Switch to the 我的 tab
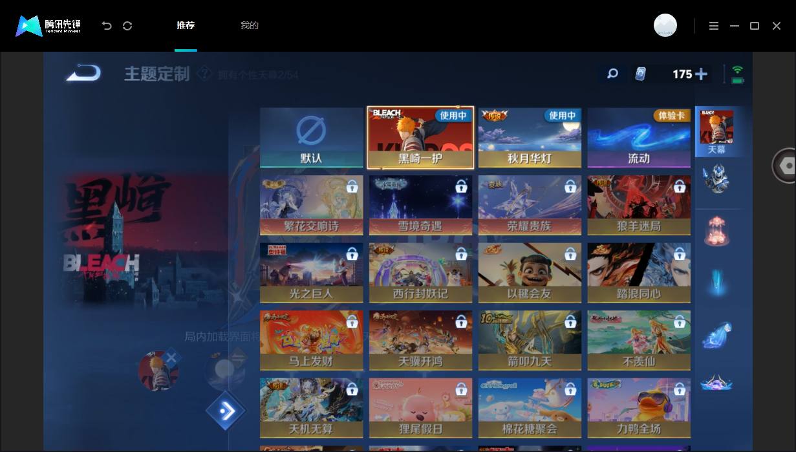This screenshot has height=452, width=796. pyautogui.click(x=250, y=26)
